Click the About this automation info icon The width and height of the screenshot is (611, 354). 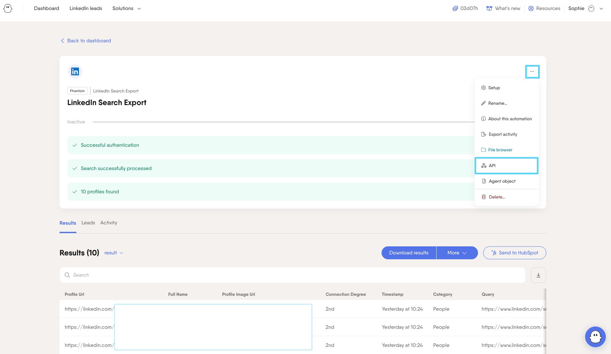483,119
